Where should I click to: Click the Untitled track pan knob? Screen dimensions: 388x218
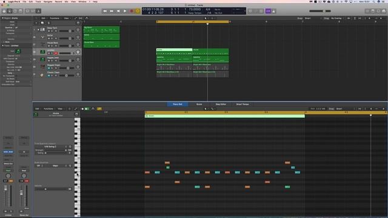pyautogui.click(x=78, y=52)
